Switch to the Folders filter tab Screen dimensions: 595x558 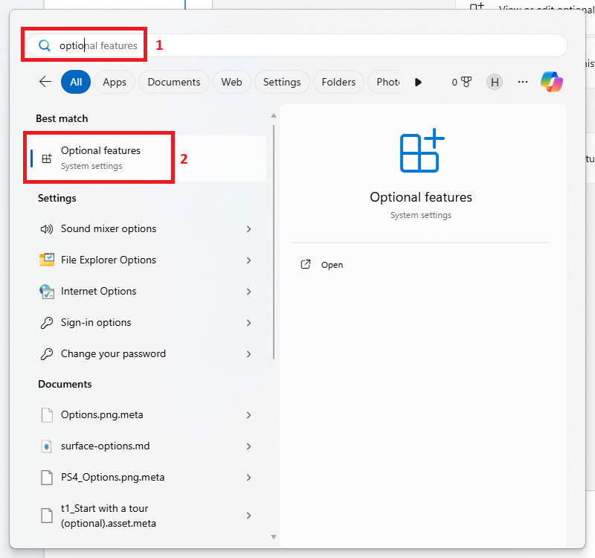[338, 82]
